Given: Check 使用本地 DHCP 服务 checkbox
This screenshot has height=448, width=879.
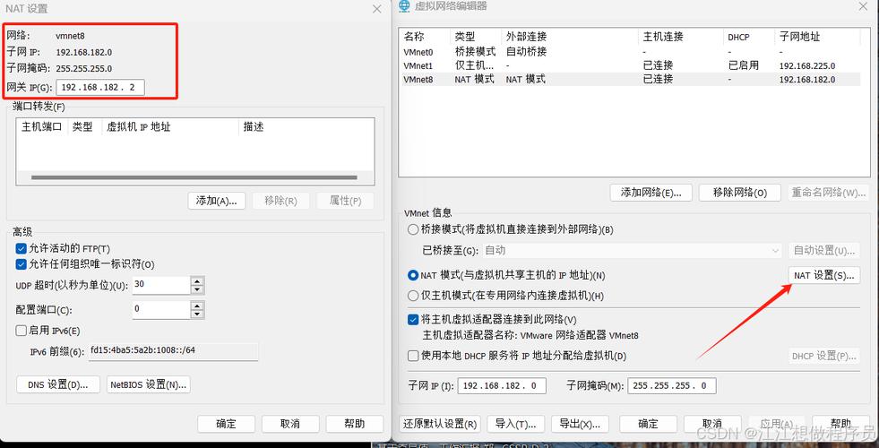Looking at the screenshot, I should [413, 356].
